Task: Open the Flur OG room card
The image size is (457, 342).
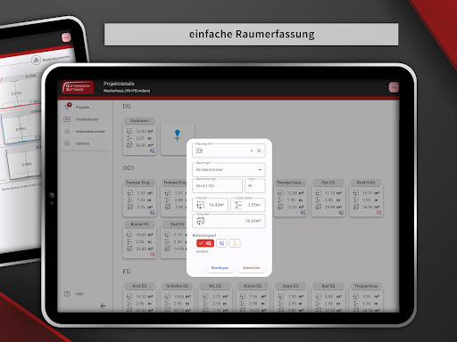Action: coord(328,198)
